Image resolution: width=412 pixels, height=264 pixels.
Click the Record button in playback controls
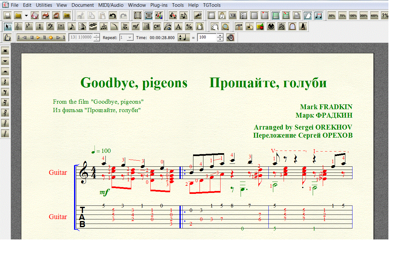pyautogui.click(x=50, y=37)
